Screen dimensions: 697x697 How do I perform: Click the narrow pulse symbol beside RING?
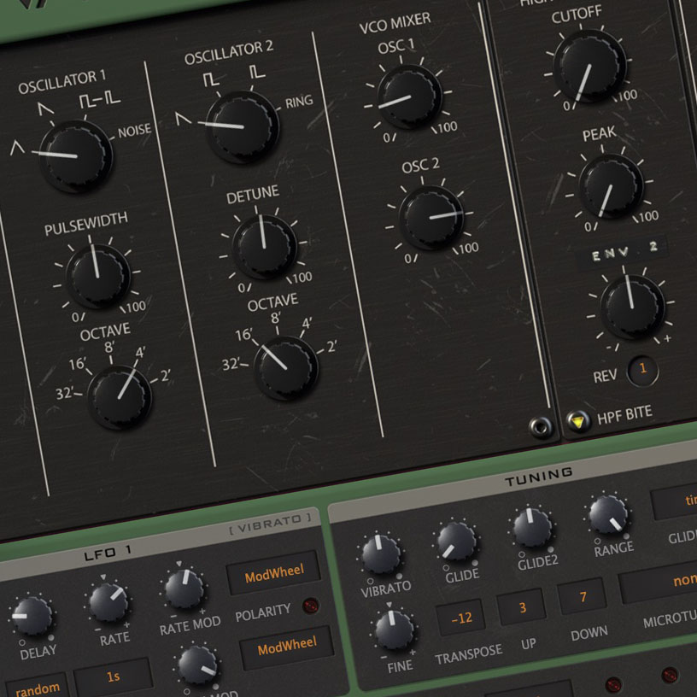pyautogui.click(x=257, y=72)
